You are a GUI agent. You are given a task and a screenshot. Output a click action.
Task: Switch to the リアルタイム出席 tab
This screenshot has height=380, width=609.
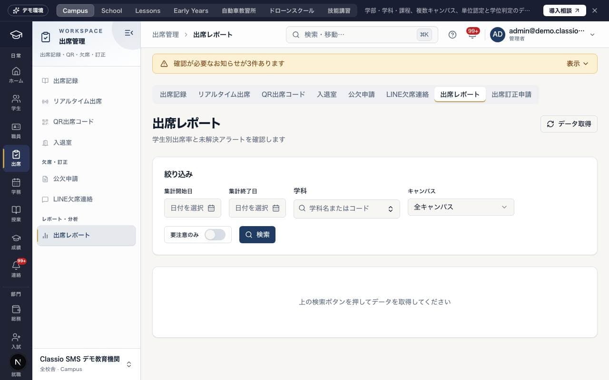[x=224, y=95]
